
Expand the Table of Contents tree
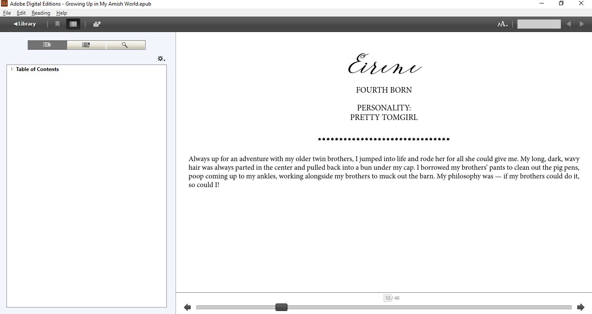12,69
